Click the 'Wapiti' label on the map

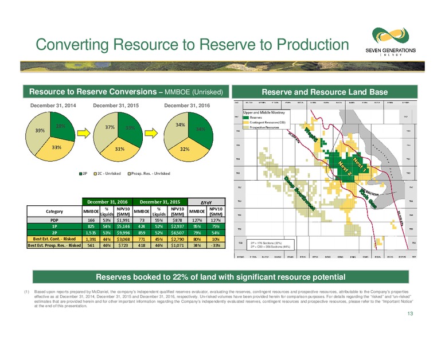[x=311, y=135]
